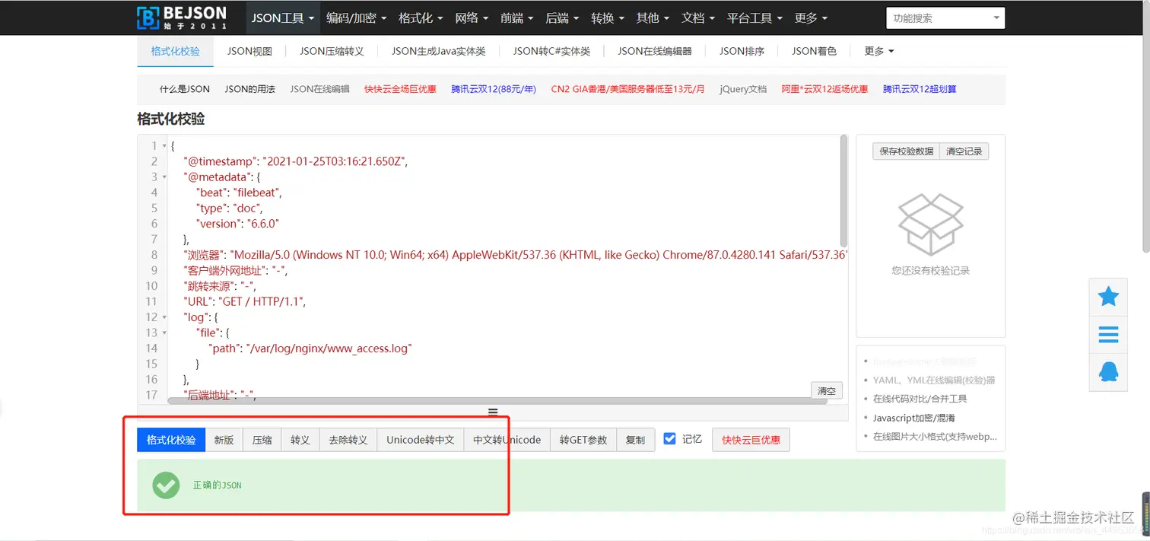1150x541 pixels.
Task: Click the empty box records icon
Action: click(930, 224)
